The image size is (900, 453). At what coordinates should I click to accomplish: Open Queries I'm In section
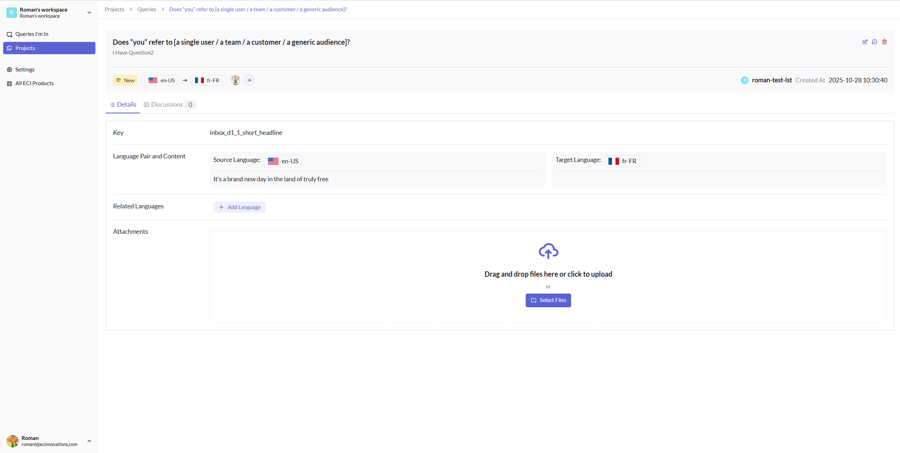32,34
